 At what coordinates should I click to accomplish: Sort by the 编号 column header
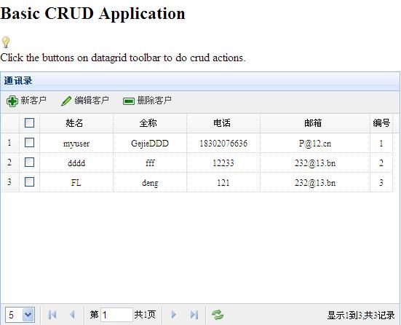381,123
